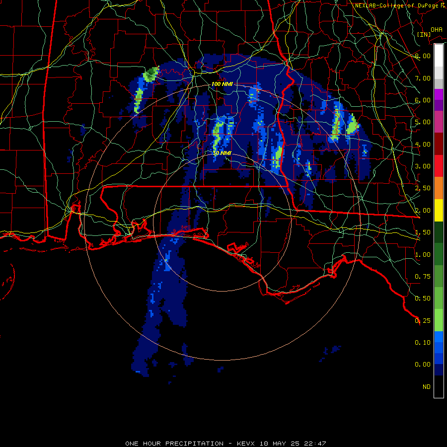Click the 50 NMI range ring label
Screen dimensions: 447x447
222,153
